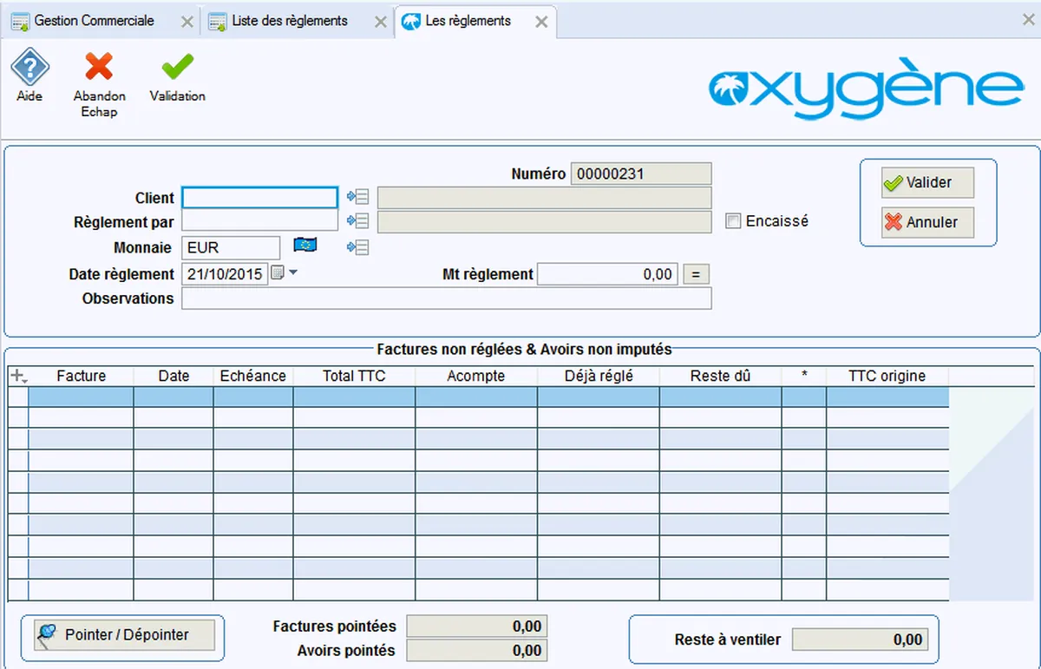Open the client lookup list icon
Viewport: 1041px width, 669px height.
[x=357, y=198]
